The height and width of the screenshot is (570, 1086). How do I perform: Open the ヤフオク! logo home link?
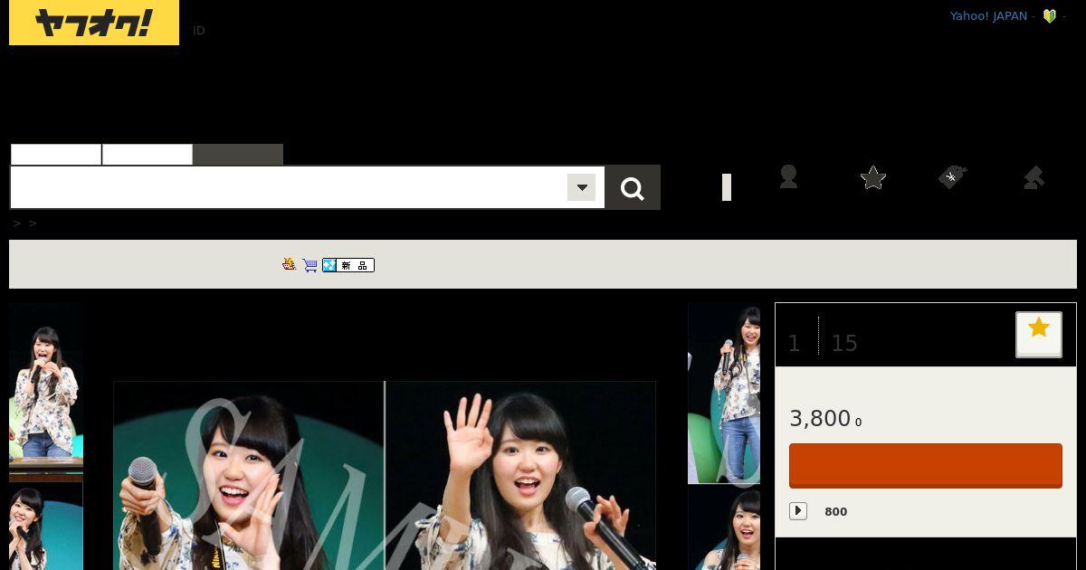94,23
